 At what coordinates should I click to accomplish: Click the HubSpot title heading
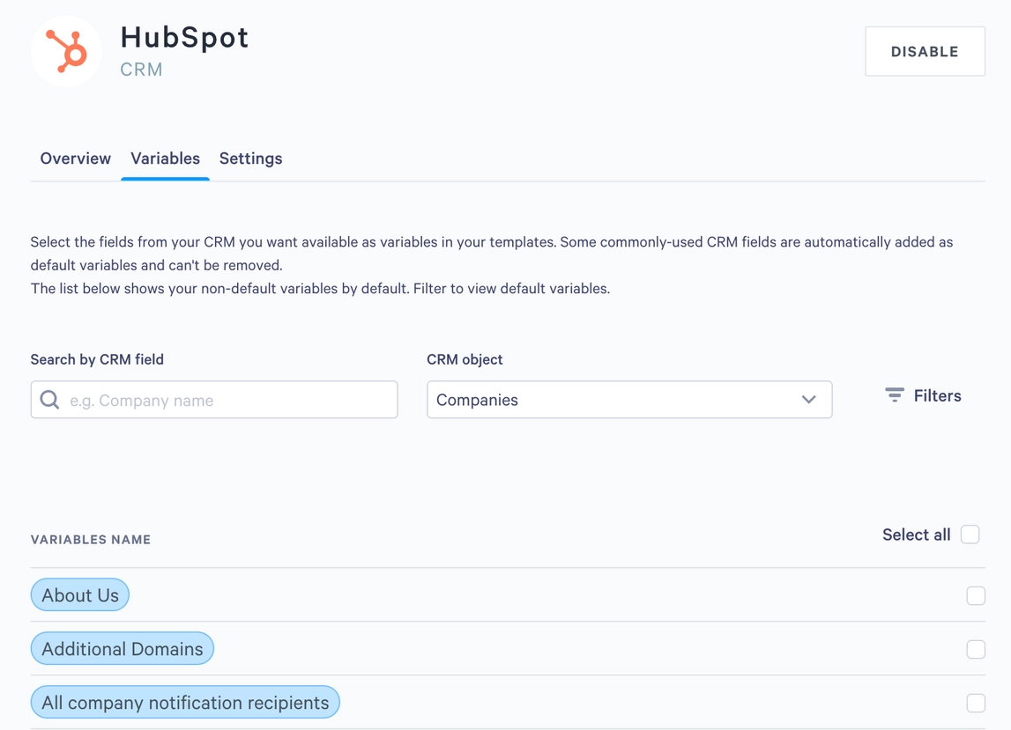(184, 37)
